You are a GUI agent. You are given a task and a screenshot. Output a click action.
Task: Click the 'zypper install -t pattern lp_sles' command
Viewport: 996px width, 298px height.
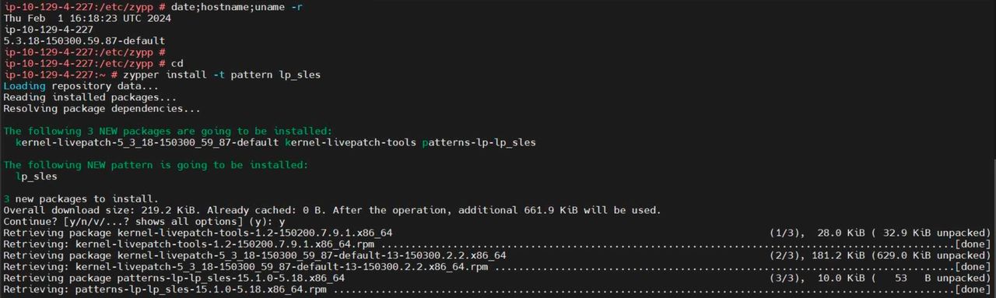222,75
